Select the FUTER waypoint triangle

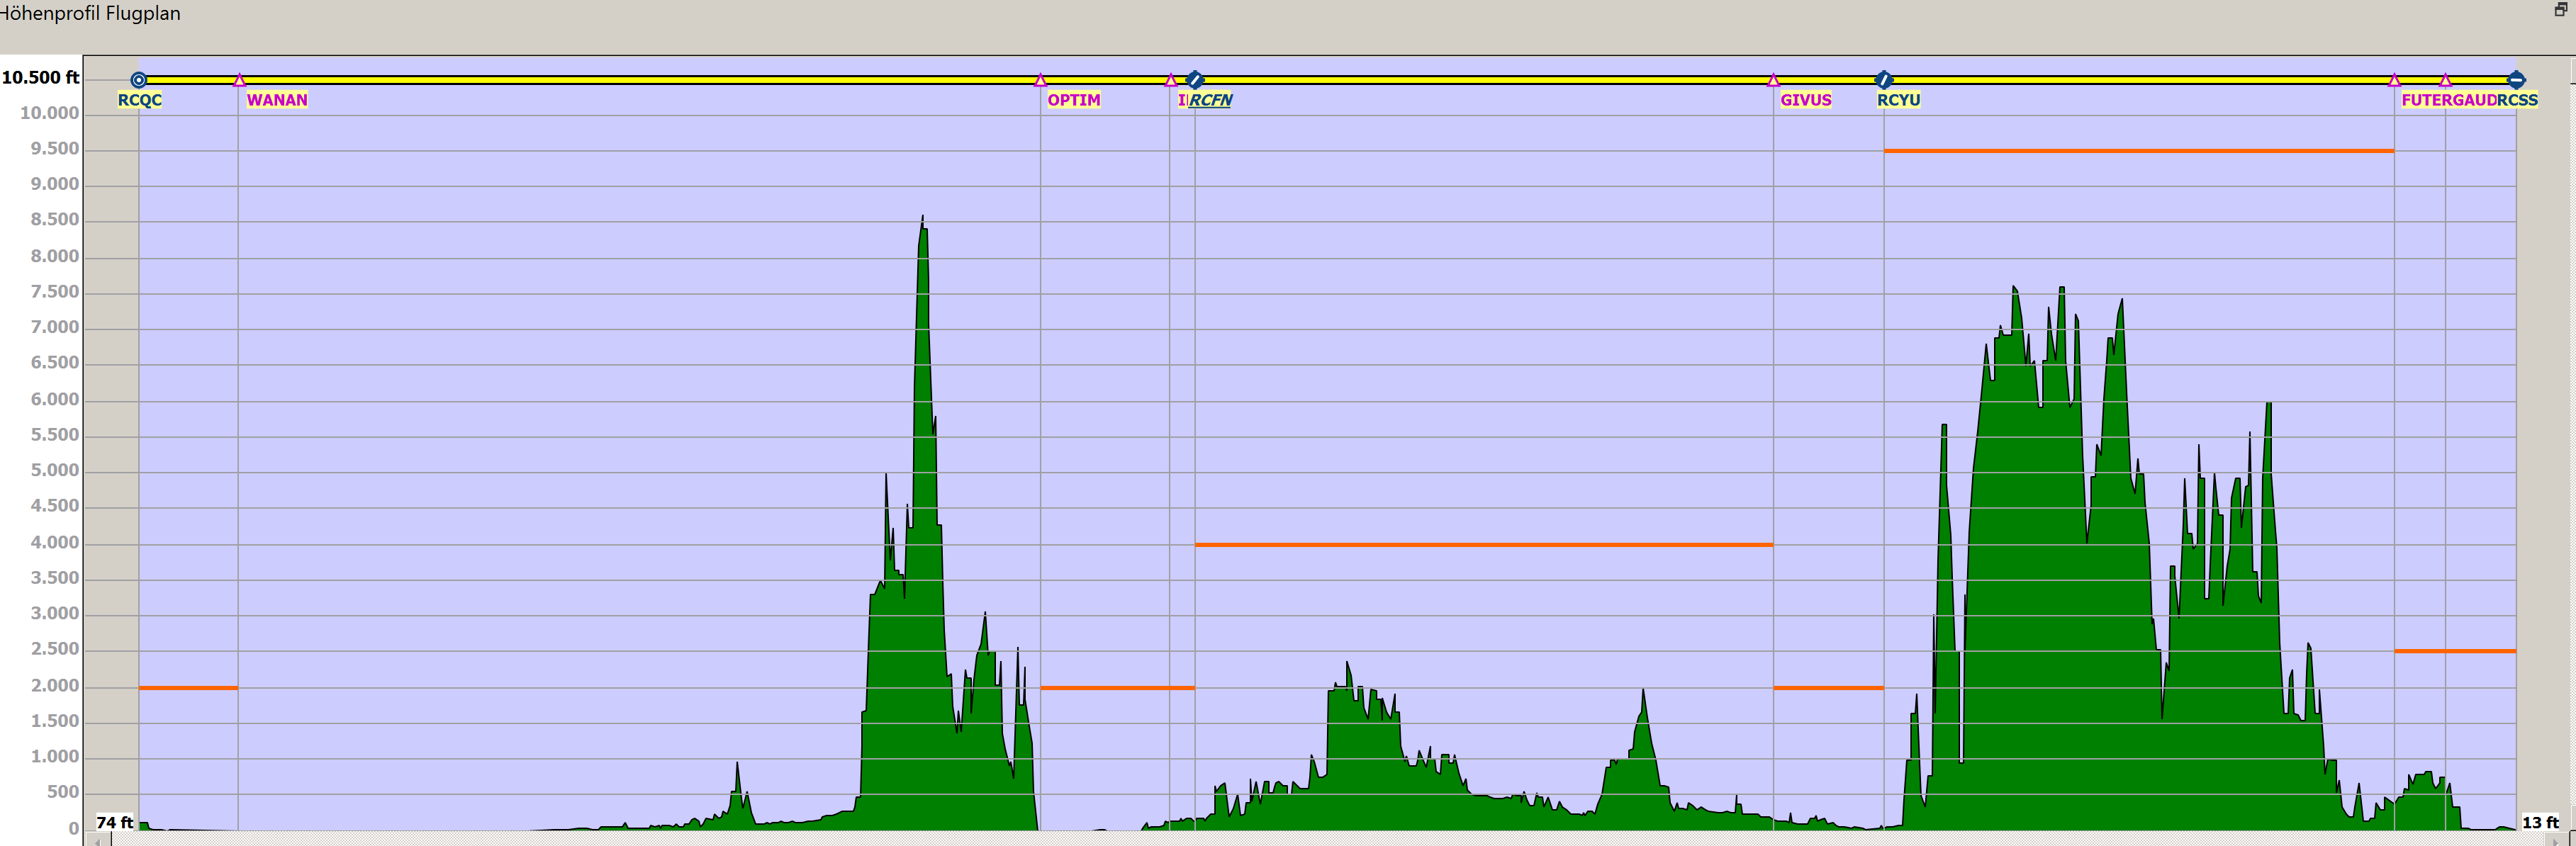coord(2394,80)
